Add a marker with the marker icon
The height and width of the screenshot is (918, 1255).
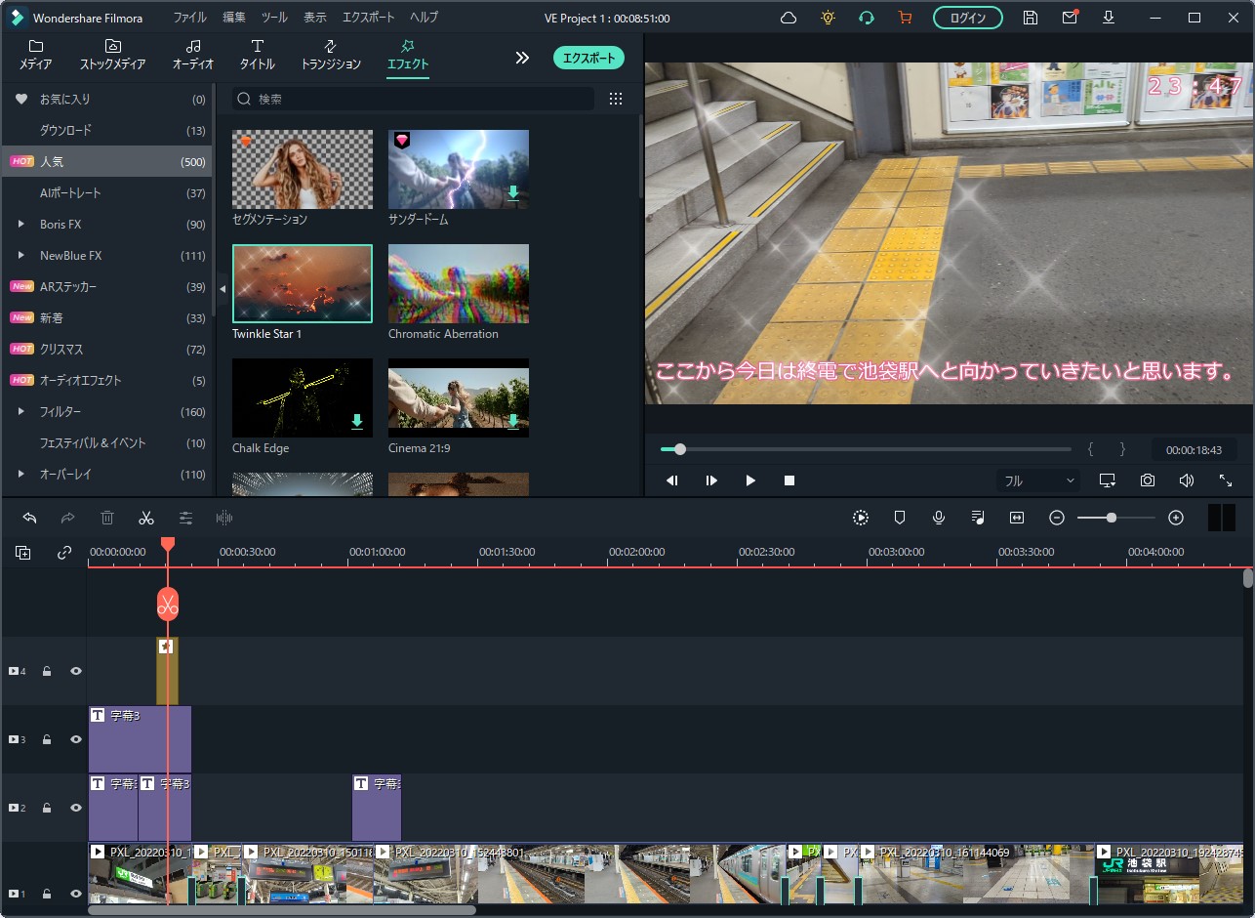pyautogui.click(x=900, y=518)
